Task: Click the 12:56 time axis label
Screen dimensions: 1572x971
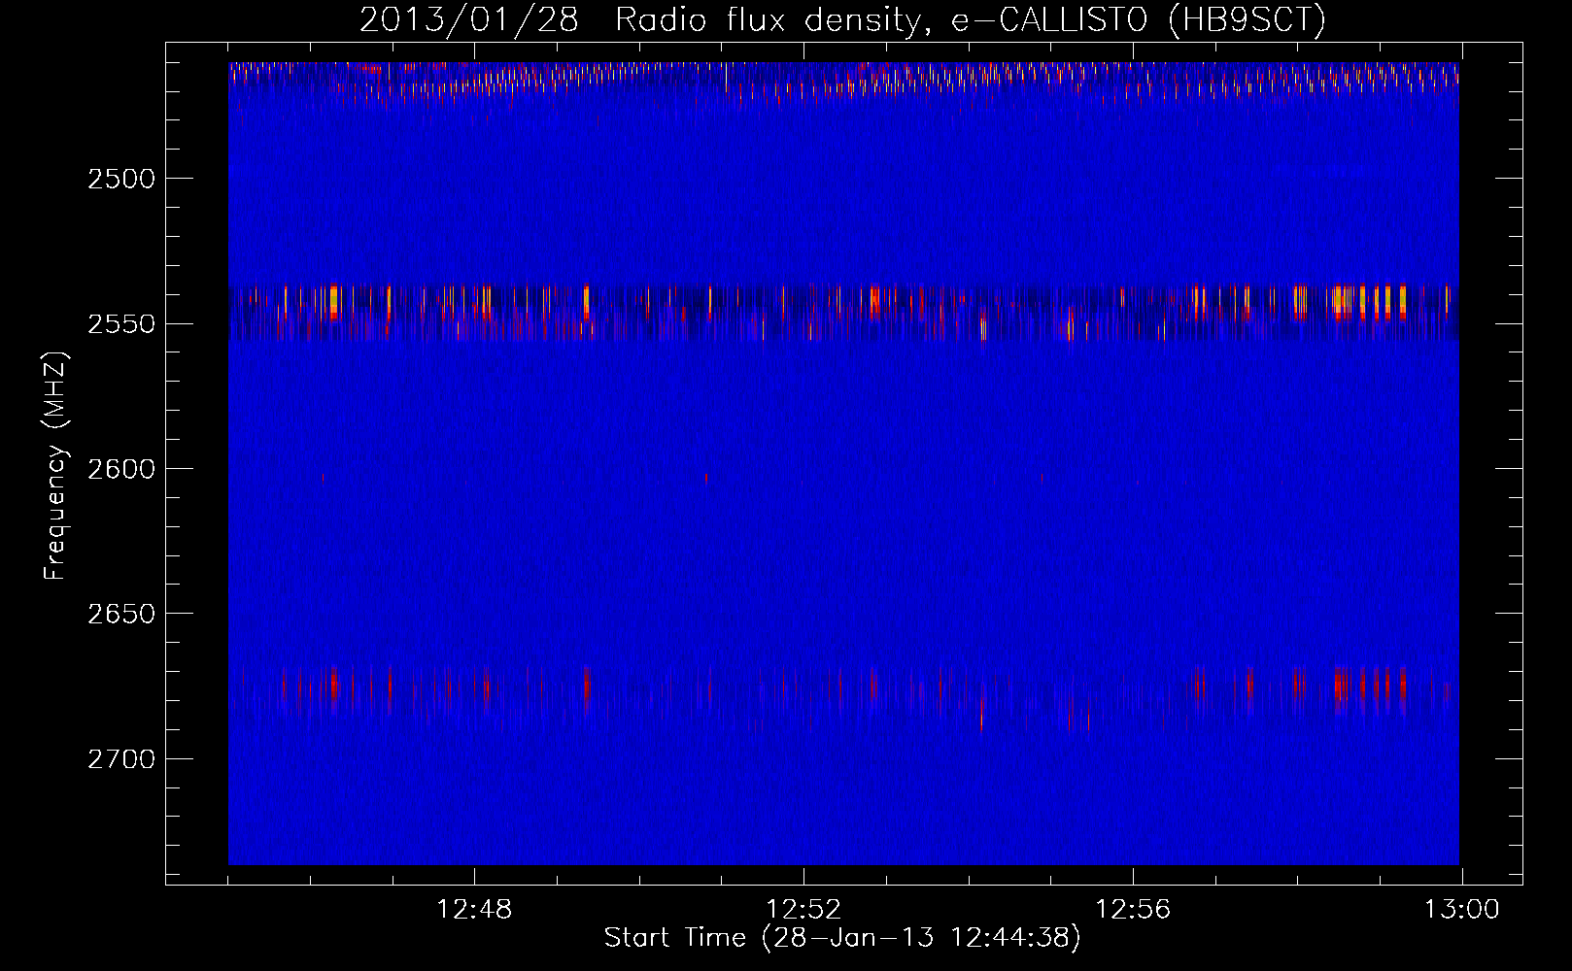Action: click(x=1133, y=910)
